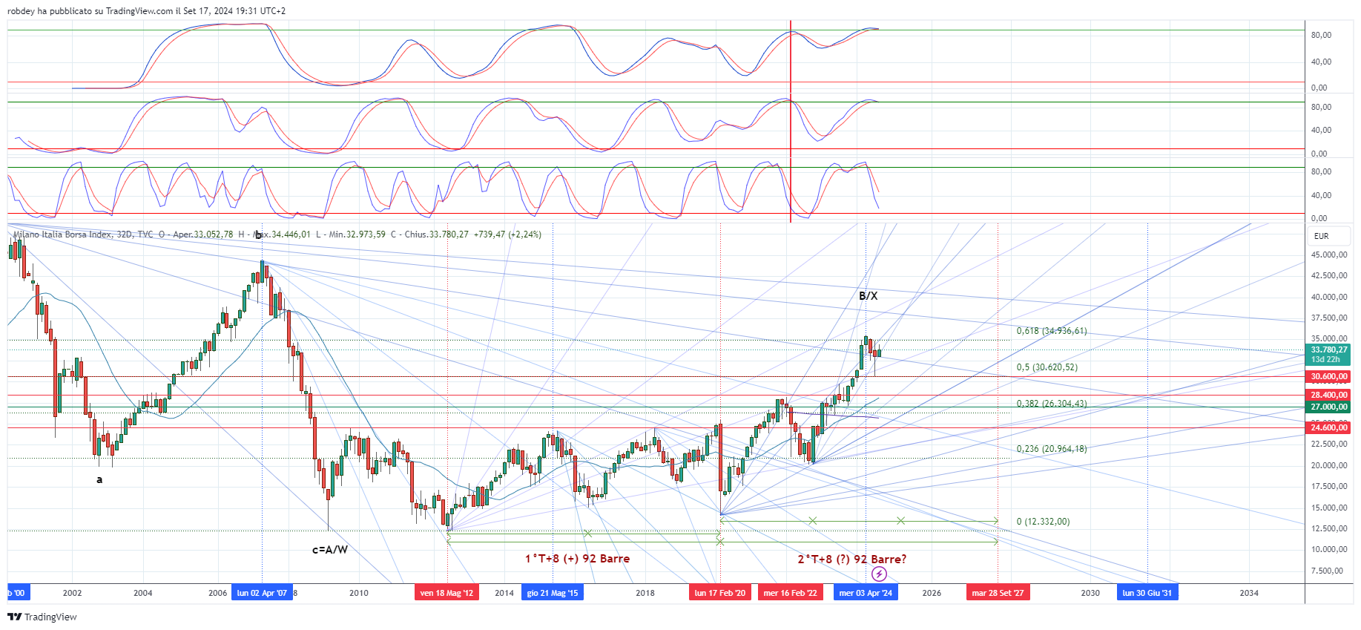Click the 2034 year on time axis
The height and width of the screenshot is (630, 1361).
[x=1249, y=593]
